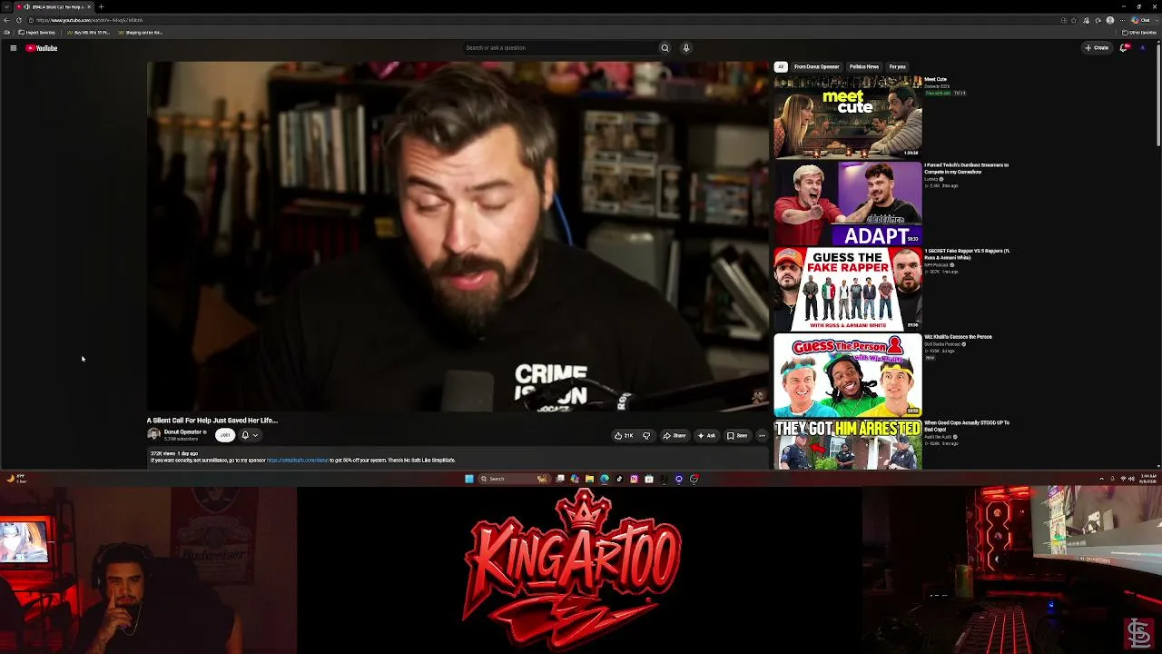Open the Donut Operator channel avatar

point(153,435)
